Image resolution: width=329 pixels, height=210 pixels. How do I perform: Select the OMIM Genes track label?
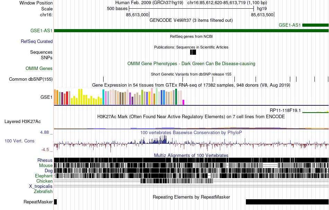point(39,69)
